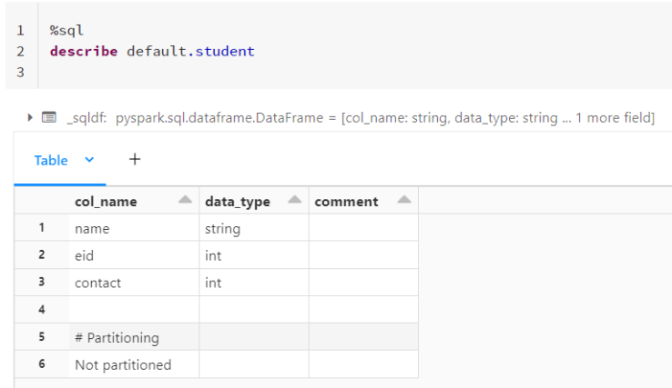
Task: Click the comment column header label
Action: [346, 202]
